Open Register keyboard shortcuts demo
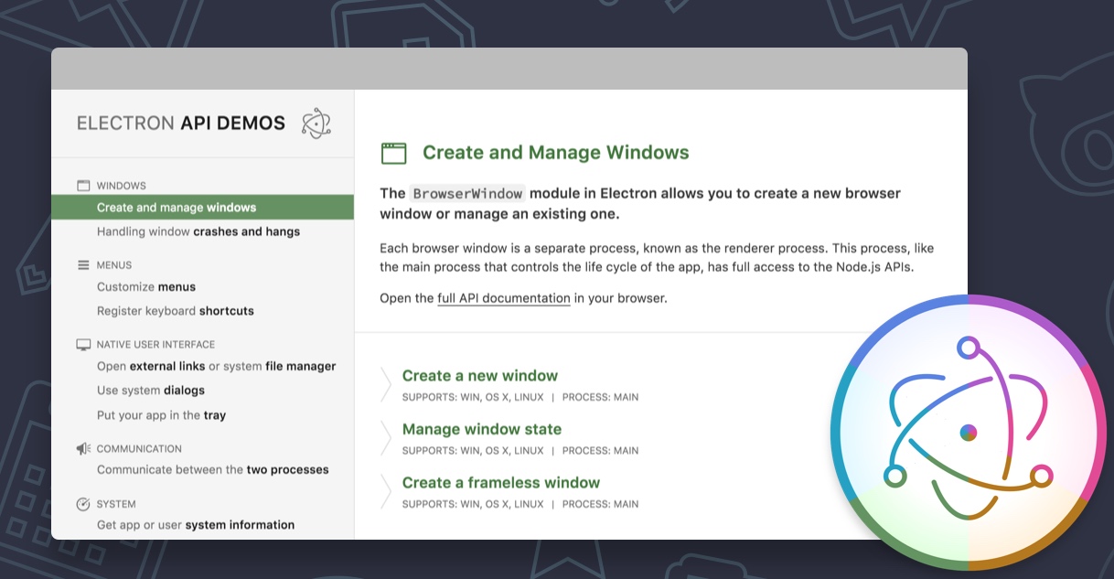Viewport: 1114px width, 579px height. pyautogui.click(x=176, y=311)
